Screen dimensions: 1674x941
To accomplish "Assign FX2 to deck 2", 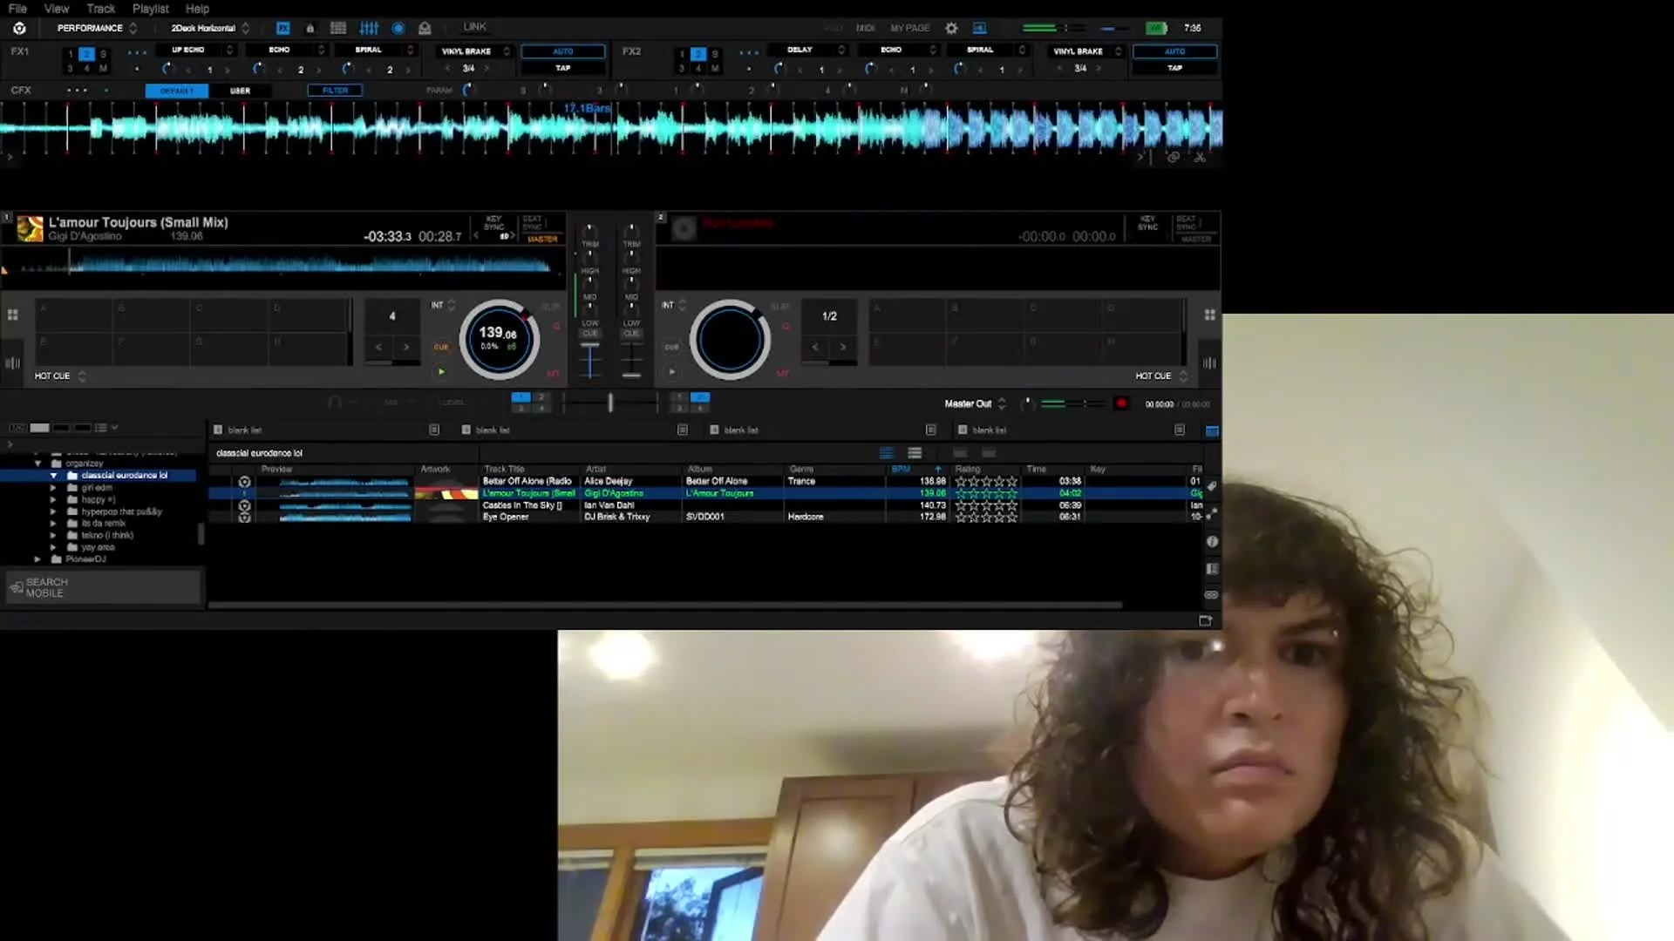I will tap(698, 54).
